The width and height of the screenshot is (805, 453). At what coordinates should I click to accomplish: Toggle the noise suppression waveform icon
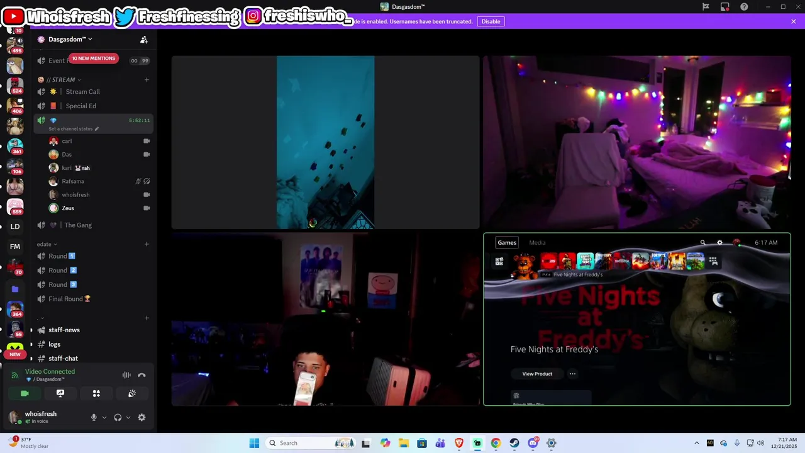[126, 375]
